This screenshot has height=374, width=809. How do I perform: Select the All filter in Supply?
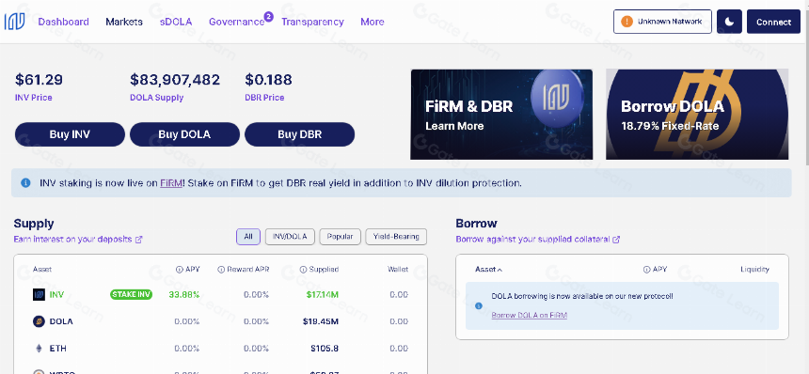(x=248, y=237)
